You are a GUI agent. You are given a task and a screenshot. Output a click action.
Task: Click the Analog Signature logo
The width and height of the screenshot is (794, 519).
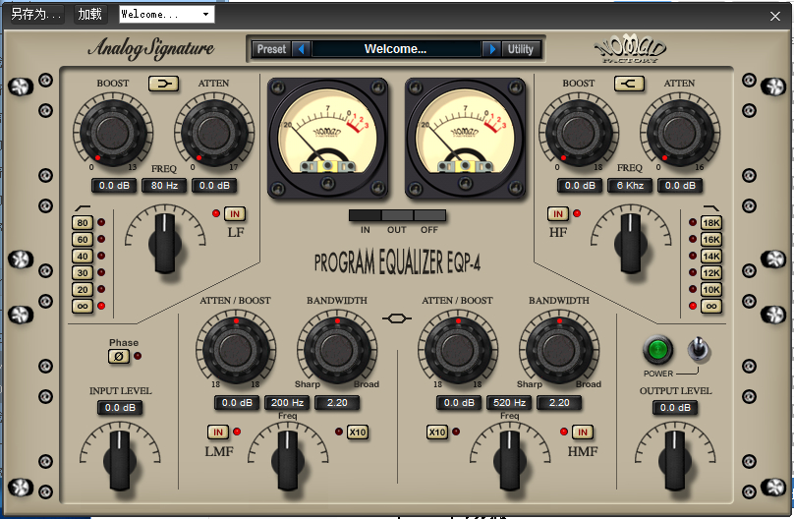[x=151, y=48]
